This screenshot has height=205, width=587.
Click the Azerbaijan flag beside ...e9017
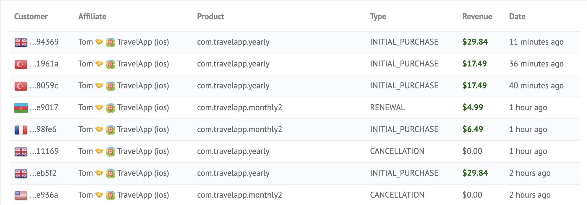pos(21,108)
